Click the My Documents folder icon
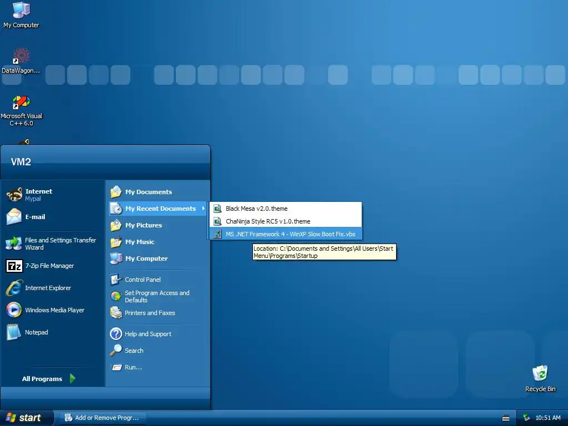 (x=116, y=191)
